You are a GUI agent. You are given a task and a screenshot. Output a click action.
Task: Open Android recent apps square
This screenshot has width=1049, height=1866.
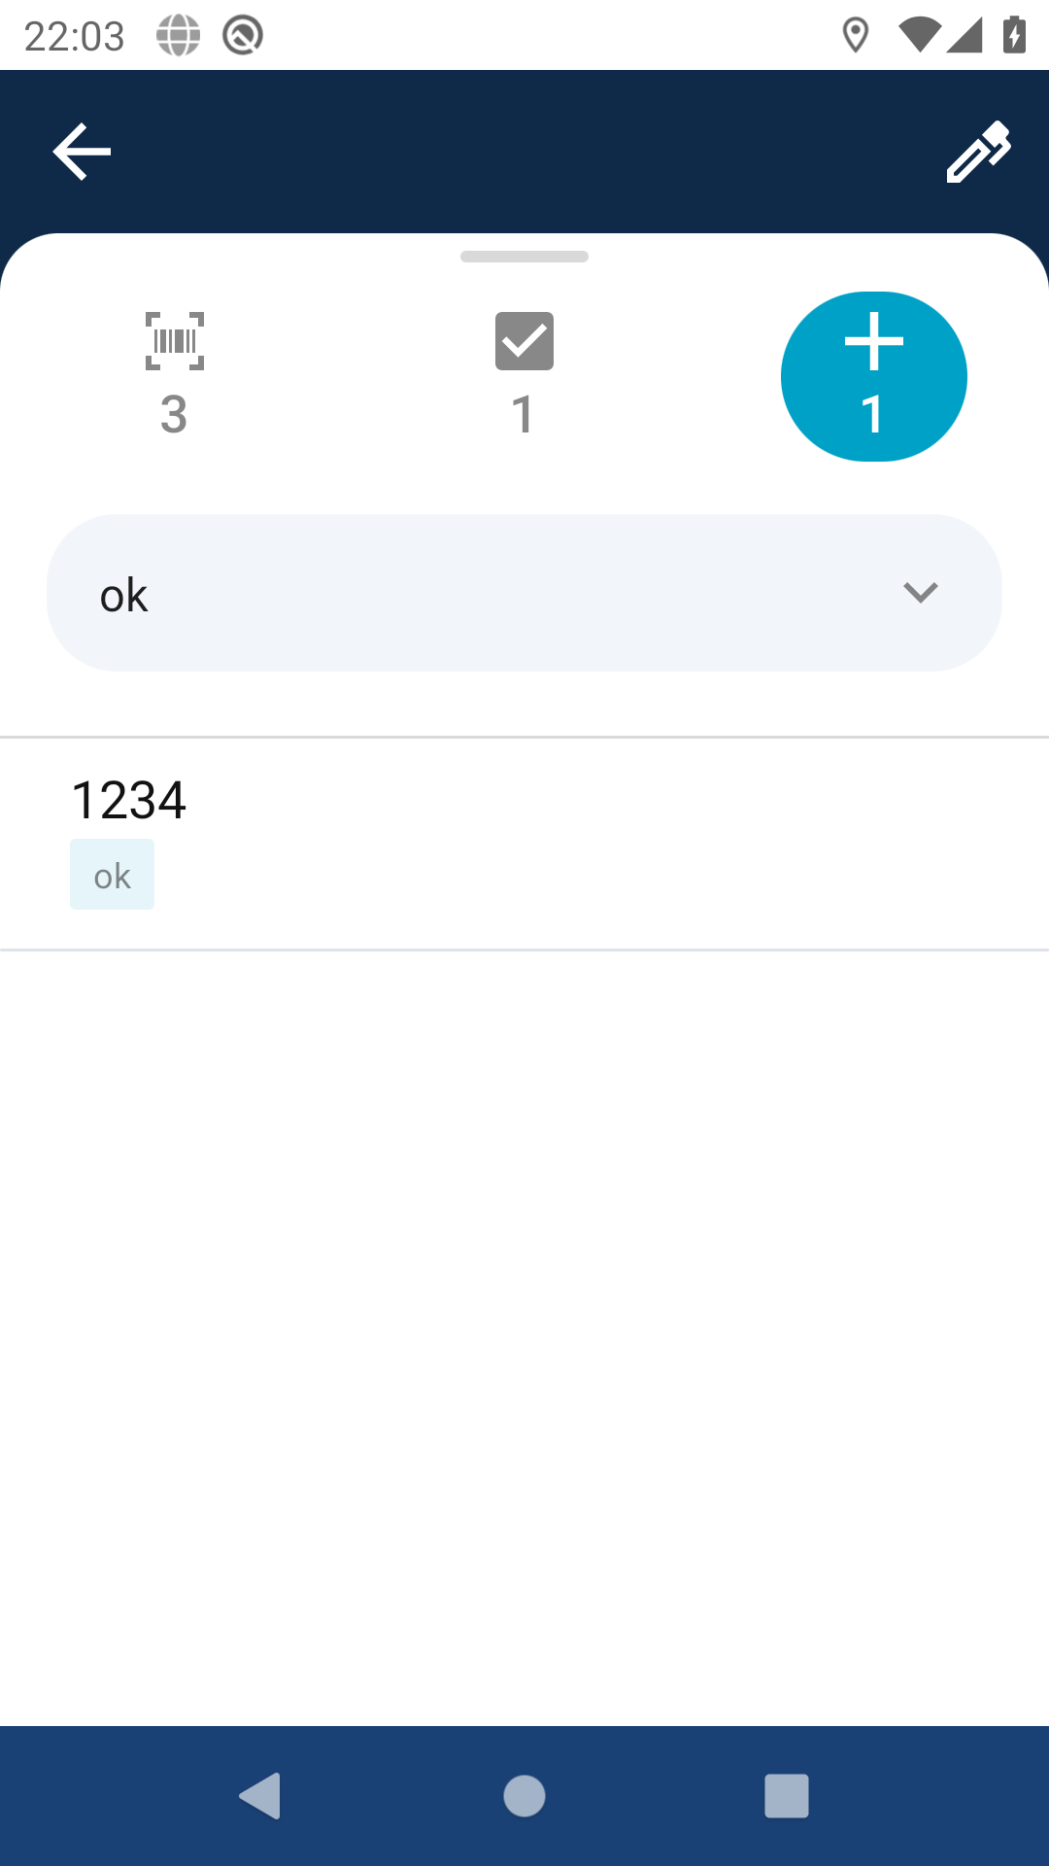tap(787, 1795)
